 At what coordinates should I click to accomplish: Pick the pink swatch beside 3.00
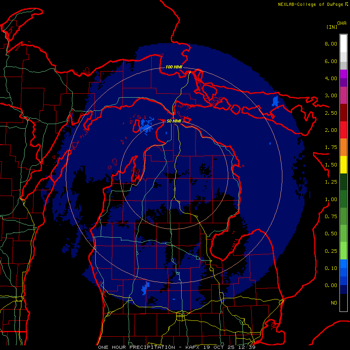tap(343, 95)
